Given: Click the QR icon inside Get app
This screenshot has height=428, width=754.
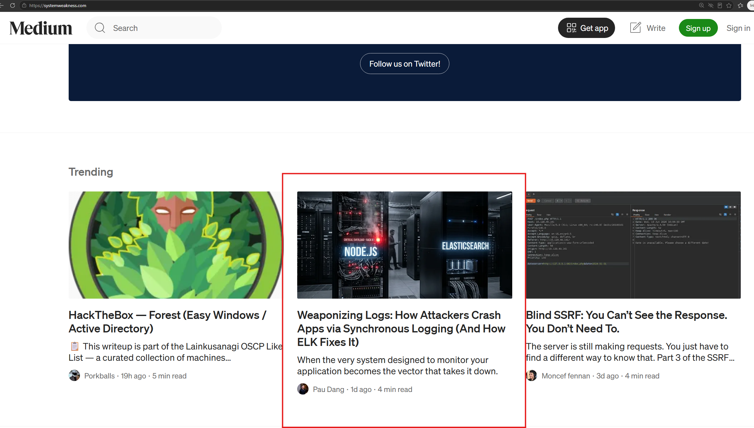Looking at the screenshot, I should tap(571, 28).
